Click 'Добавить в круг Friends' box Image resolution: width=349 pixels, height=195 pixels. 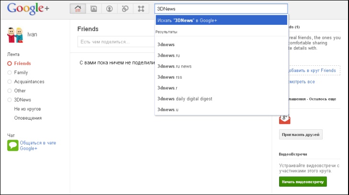(314, 71)
